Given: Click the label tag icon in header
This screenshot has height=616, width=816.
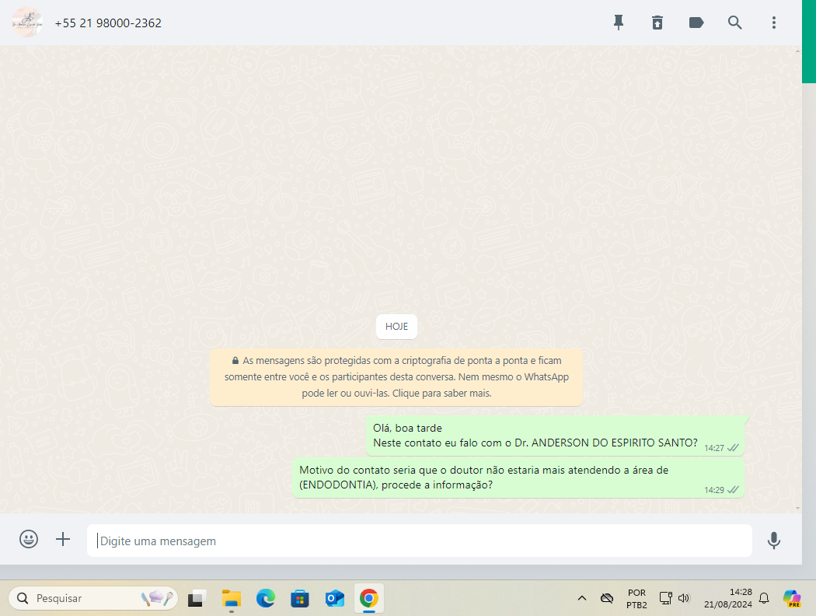Looking at the screenshot, I should click(x=696, y=23).
